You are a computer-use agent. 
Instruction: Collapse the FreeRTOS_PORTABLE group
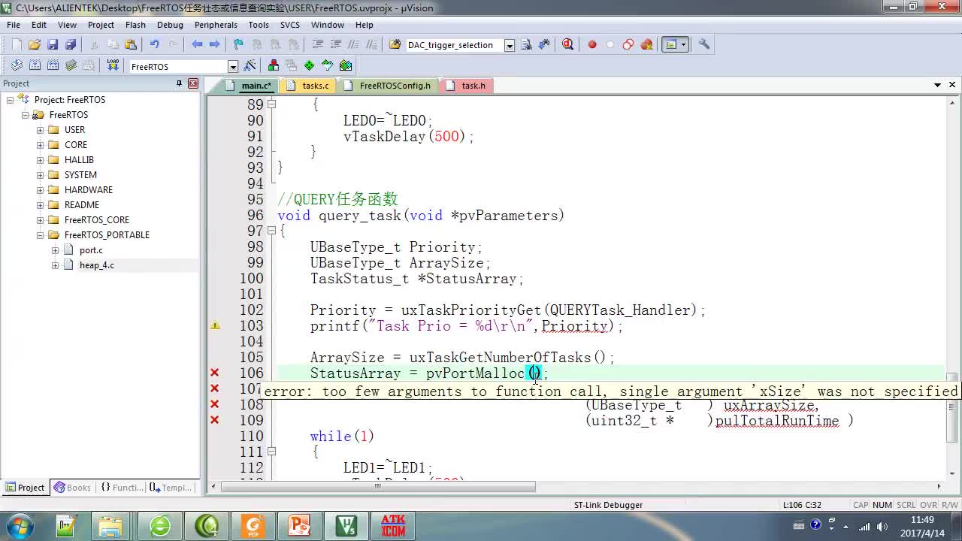coord(41,235)
